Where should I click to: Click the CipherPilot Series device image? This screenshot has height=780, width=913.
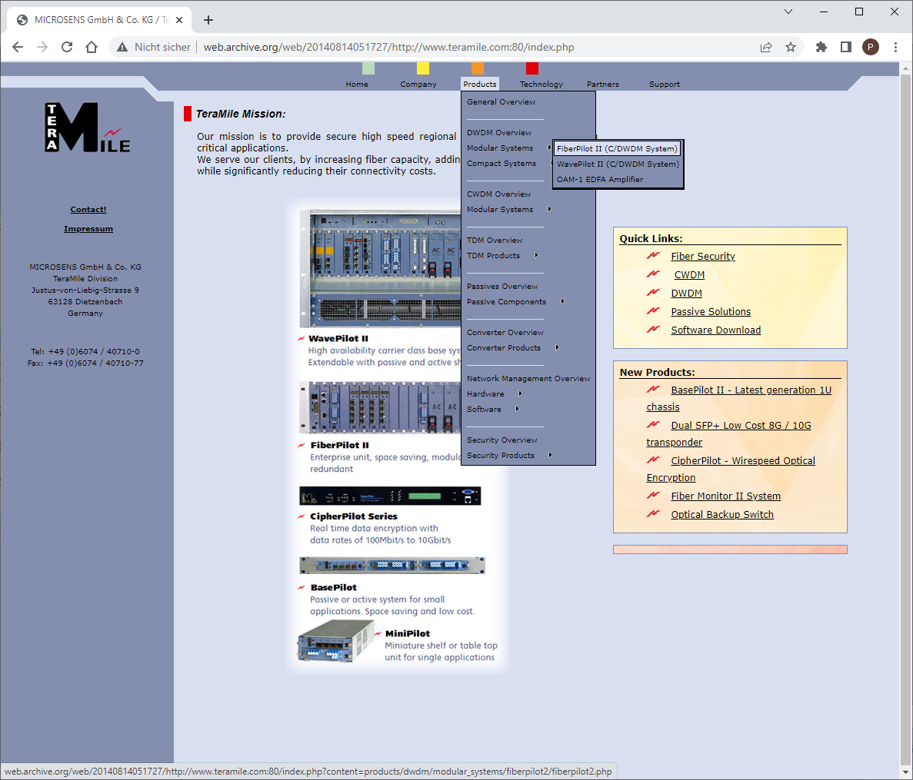(x=390, y=496)
